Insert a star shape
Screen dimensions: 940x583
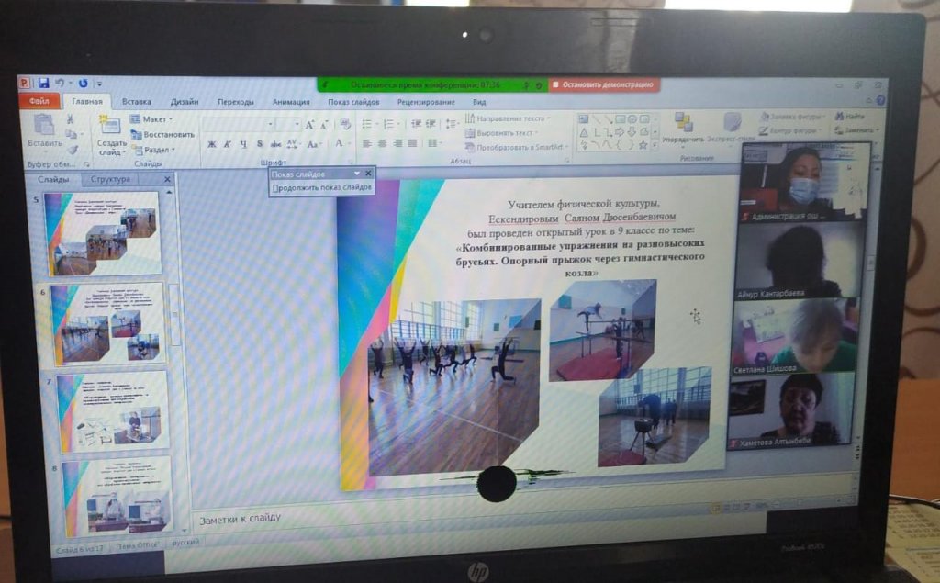tap(643, 144)
